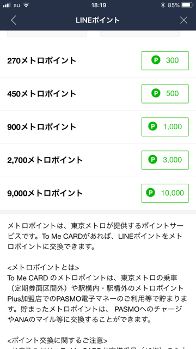Select the 9,000メトロポイント row

98,193
